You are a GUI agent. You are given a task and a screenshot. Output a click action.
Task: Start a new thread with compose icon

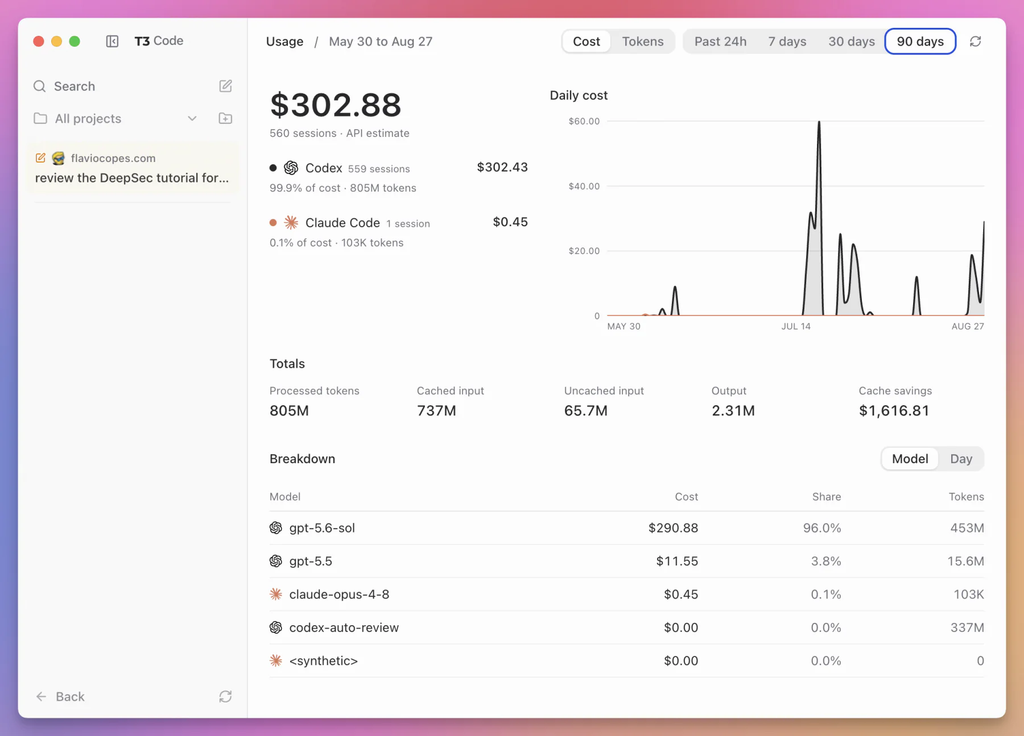[225, 86]
